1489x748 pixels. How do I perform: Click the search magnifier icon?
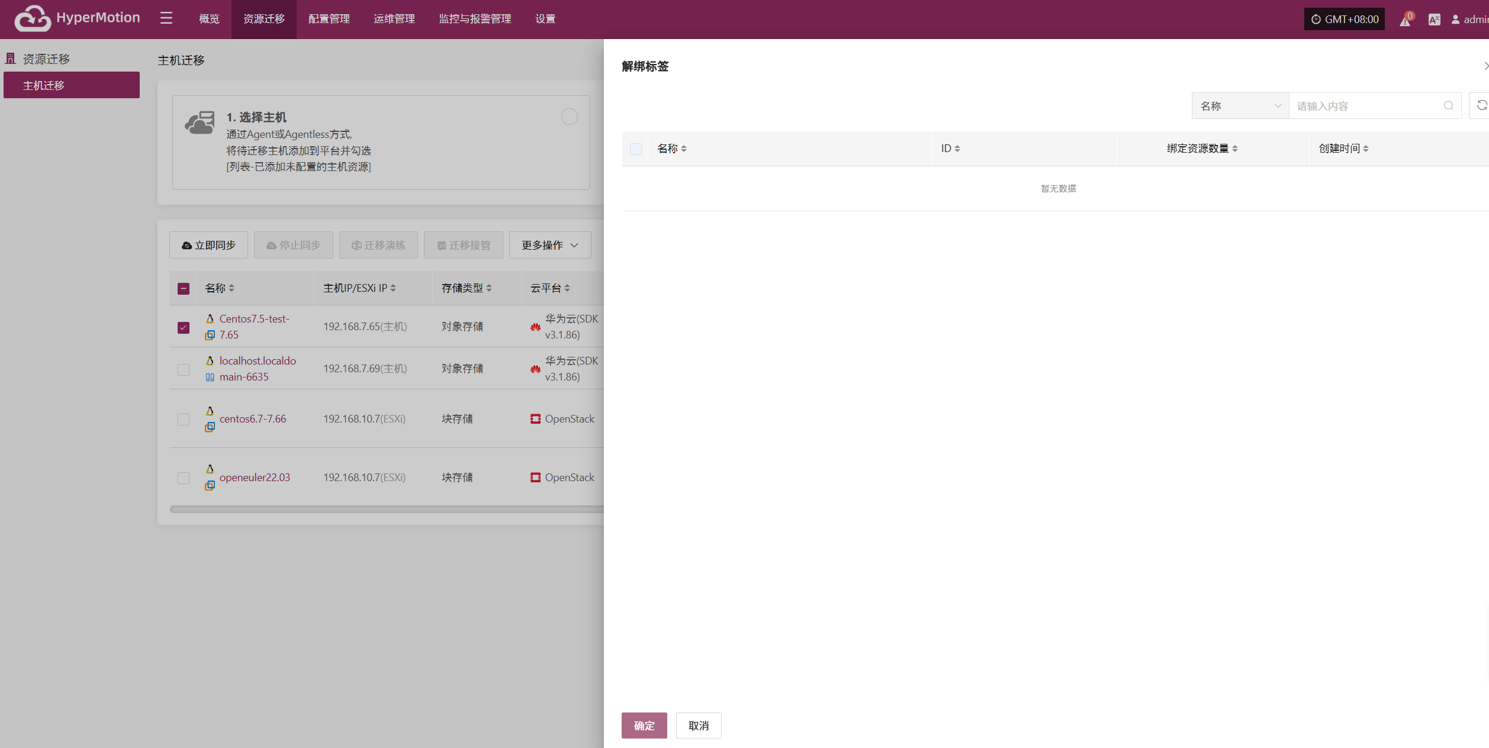[1448, 106]
